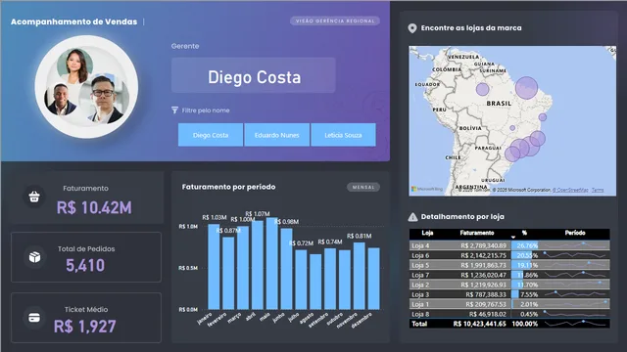Select the Loja 4 table row
627x352 pixels.
click(x=509, y=245)
